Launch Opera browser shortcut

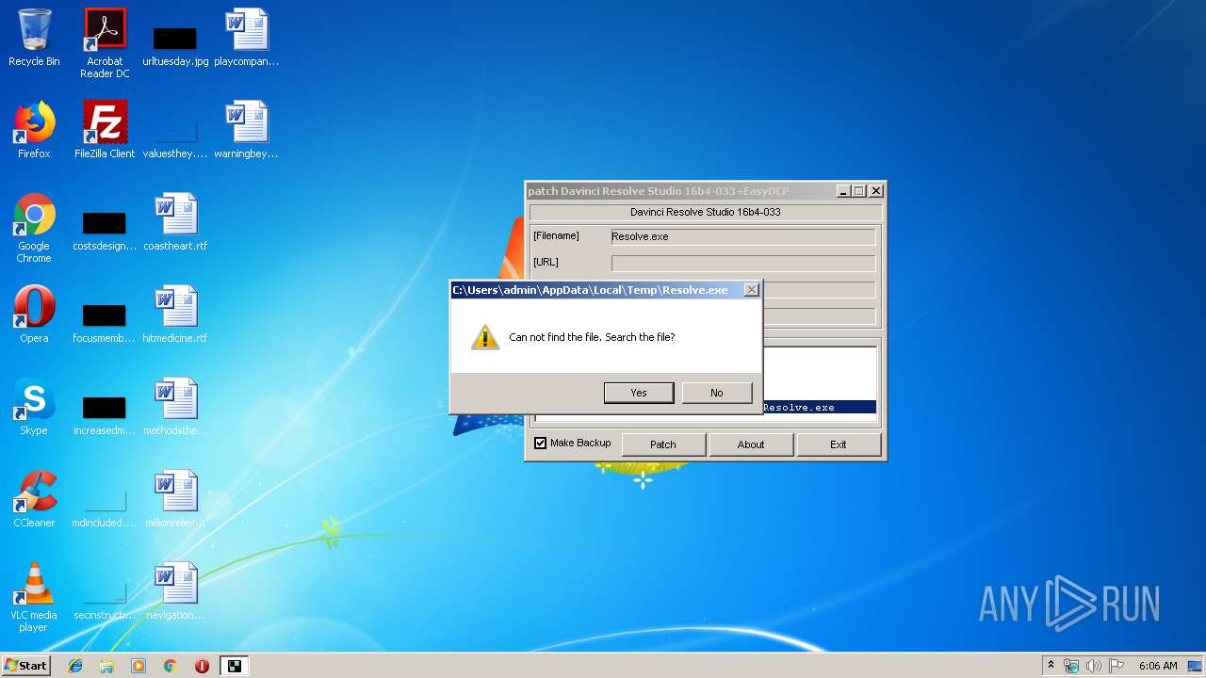(x=34, y=315)
